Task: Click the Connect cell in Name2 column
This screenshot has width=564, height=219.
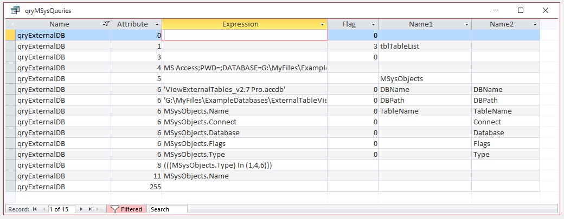Action: coord(506,122)
